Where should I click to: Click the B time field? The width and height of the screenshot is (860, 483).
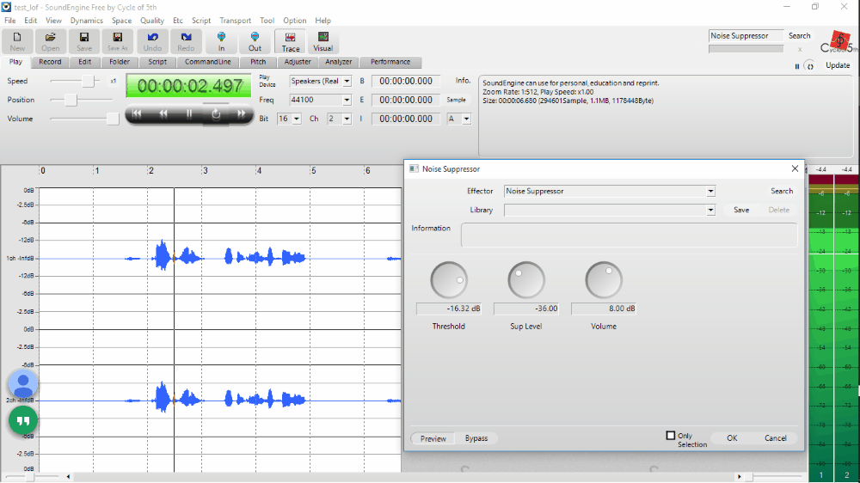point(405,81)
